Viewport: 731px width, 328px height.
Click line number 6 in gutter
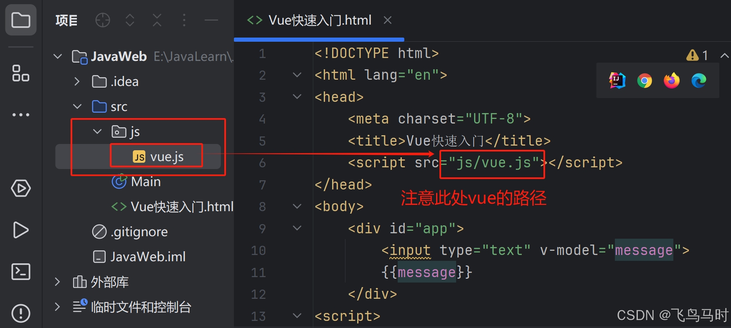point(262,163)
